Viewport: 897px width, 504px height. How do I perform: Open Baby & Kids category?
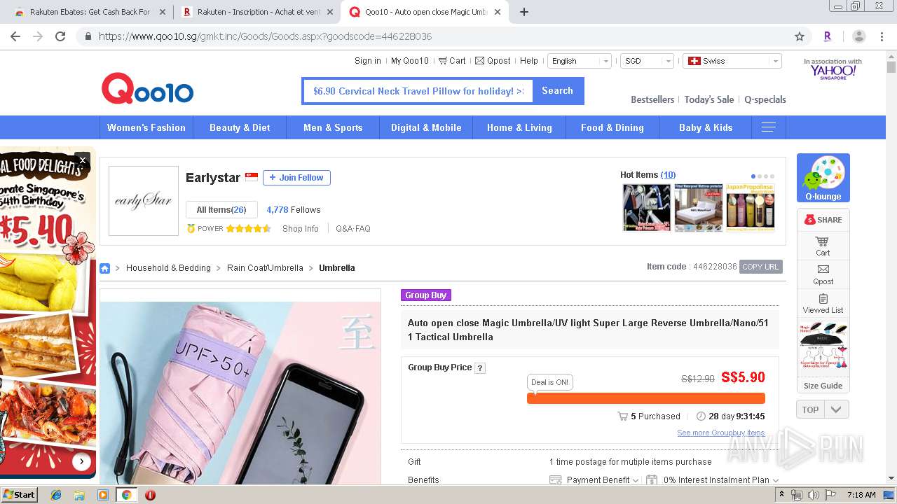coord(706,127)
